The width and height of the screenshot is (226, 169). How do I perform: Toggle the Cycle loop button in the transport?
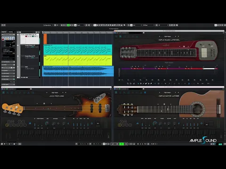(113, 144)
